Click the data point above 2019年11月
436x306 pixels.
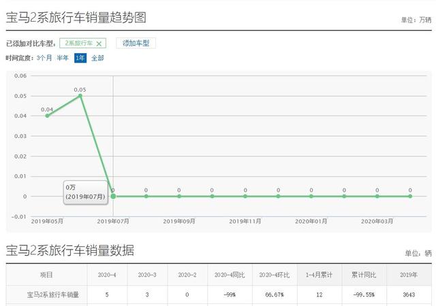coord(245,196)
